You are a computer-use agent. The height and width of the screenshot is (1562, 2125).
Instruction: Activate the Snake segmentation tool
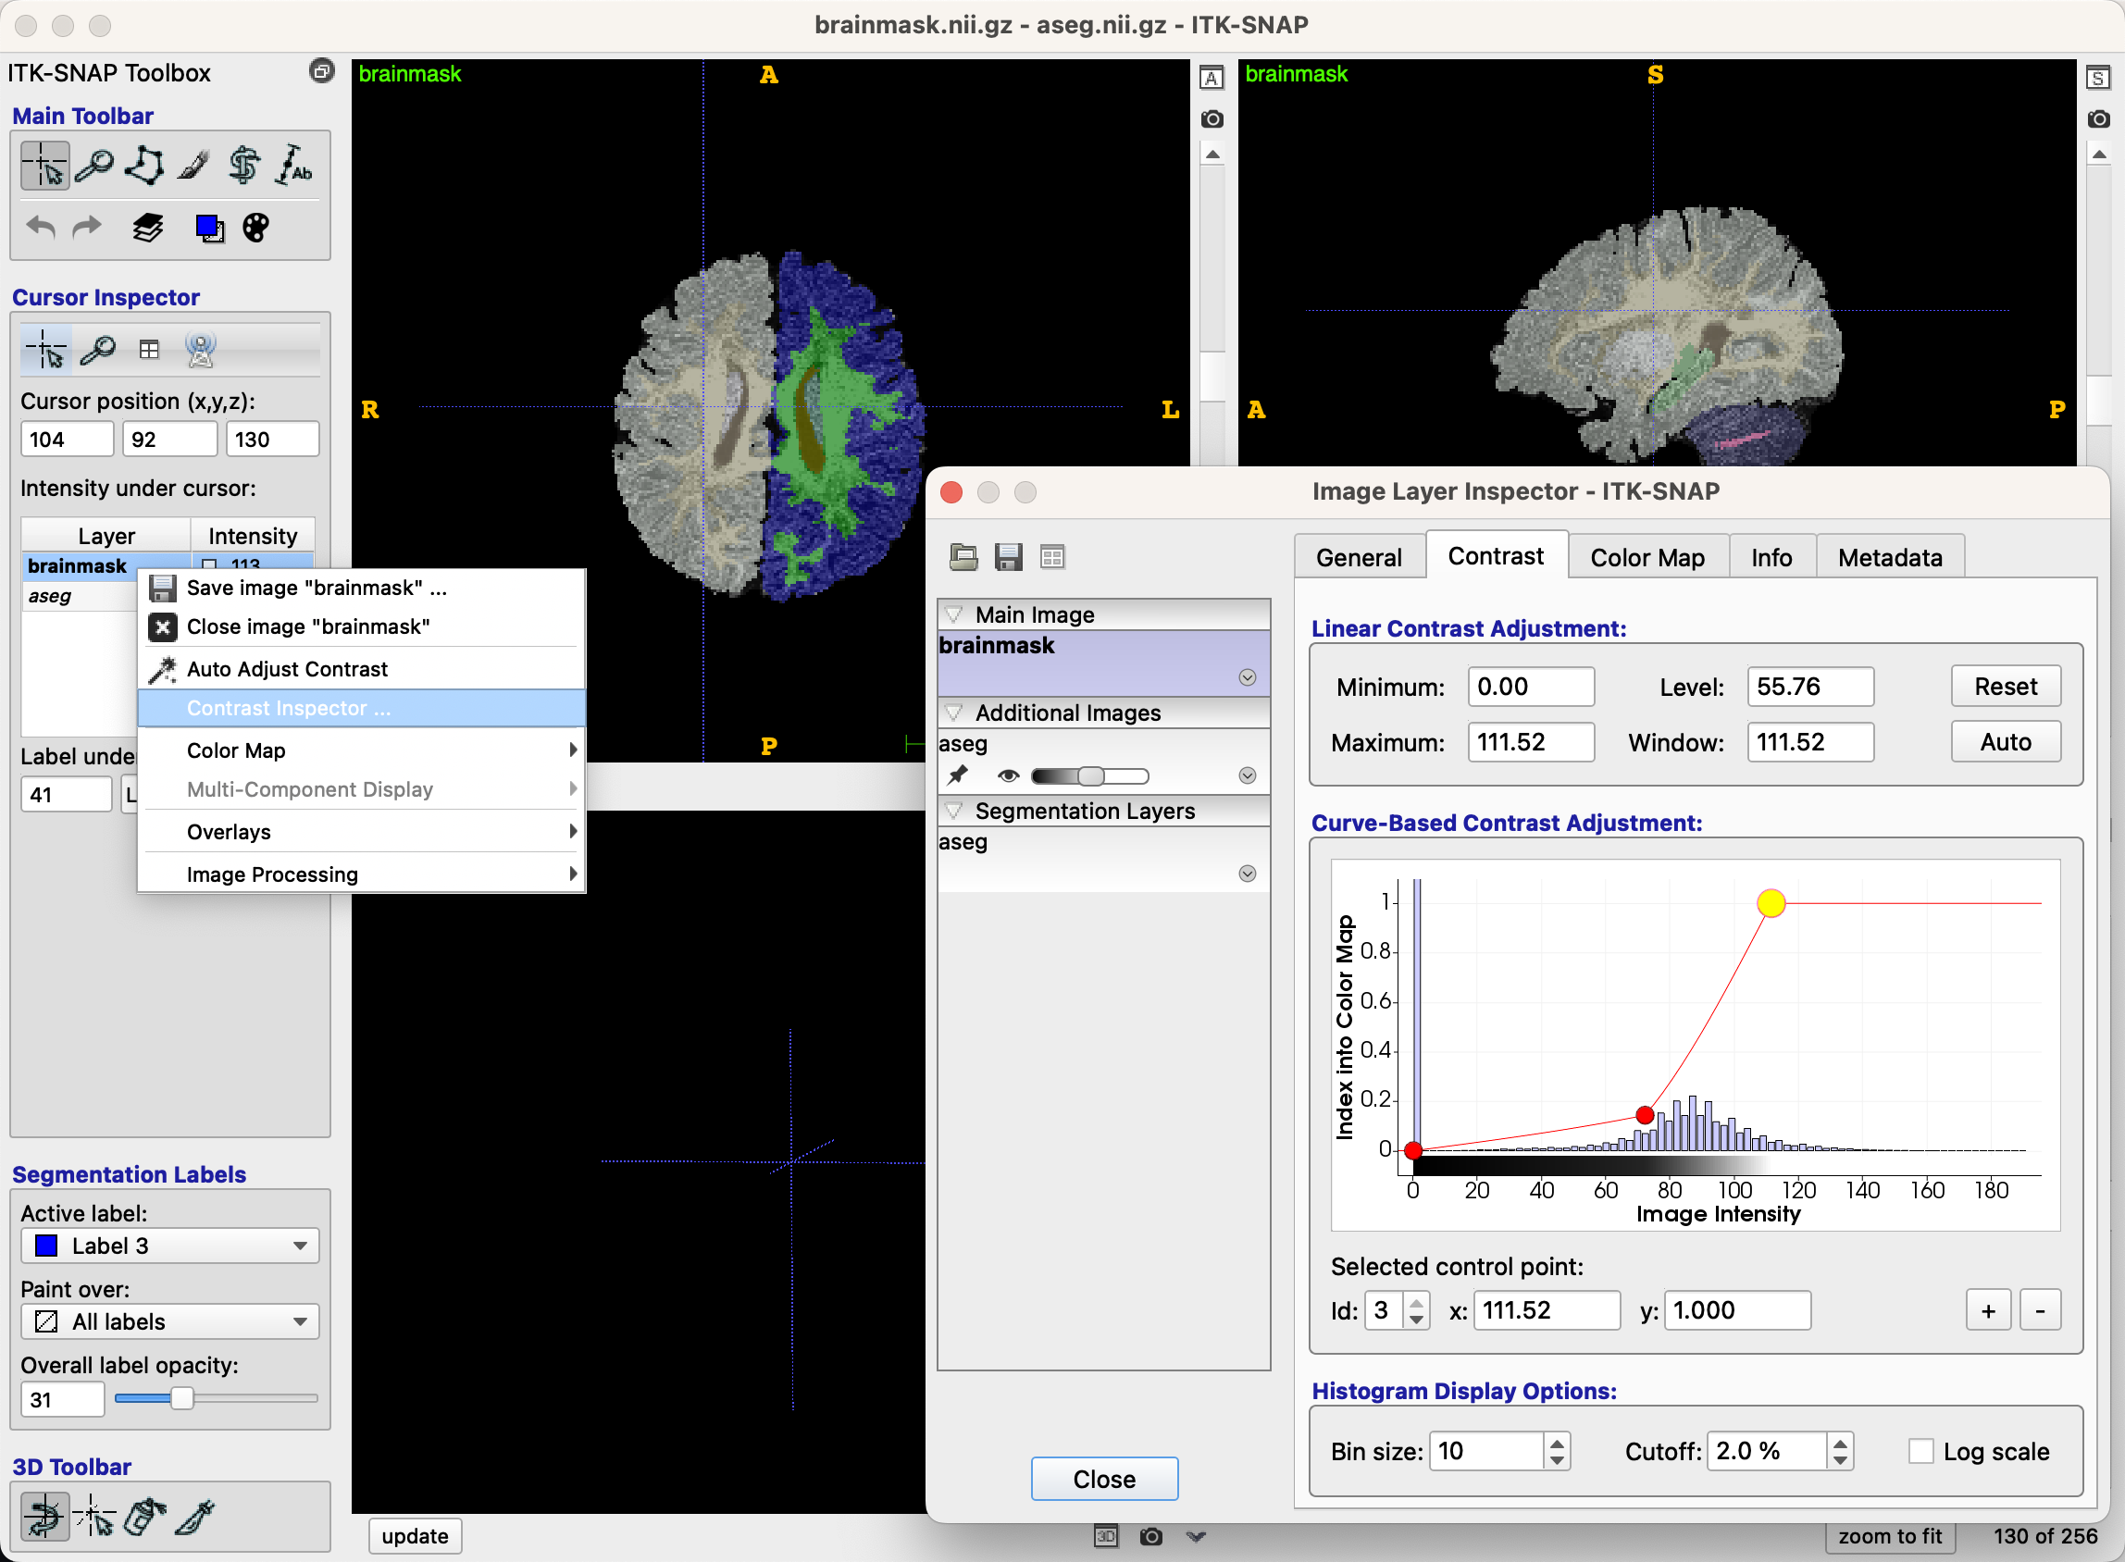244,166
